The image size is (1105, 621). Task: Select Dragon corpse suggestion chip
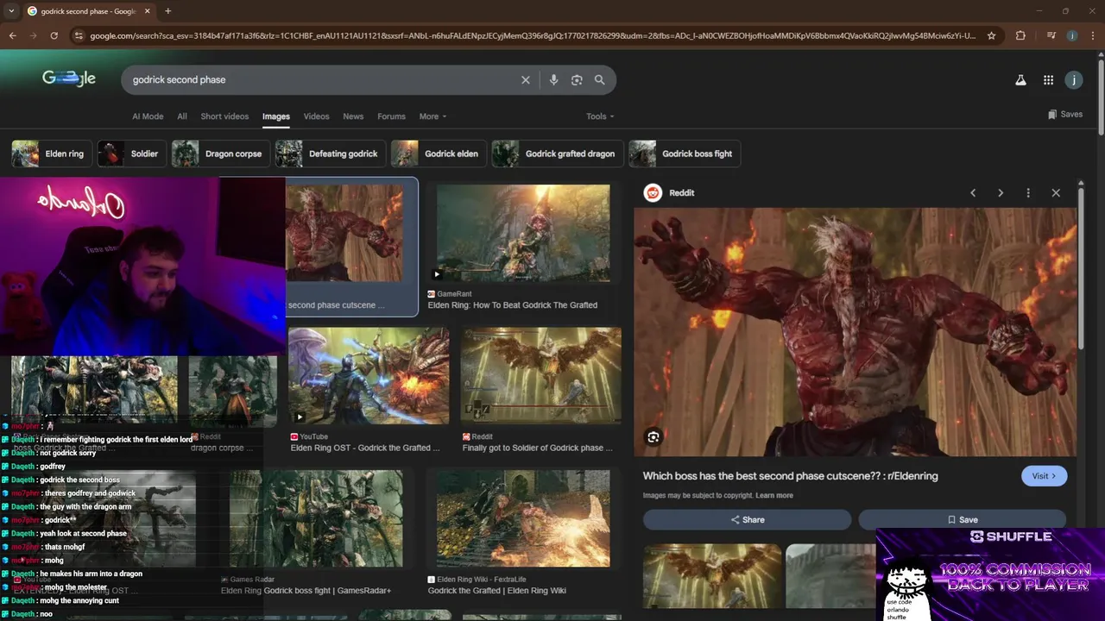(x=220, y=154)
